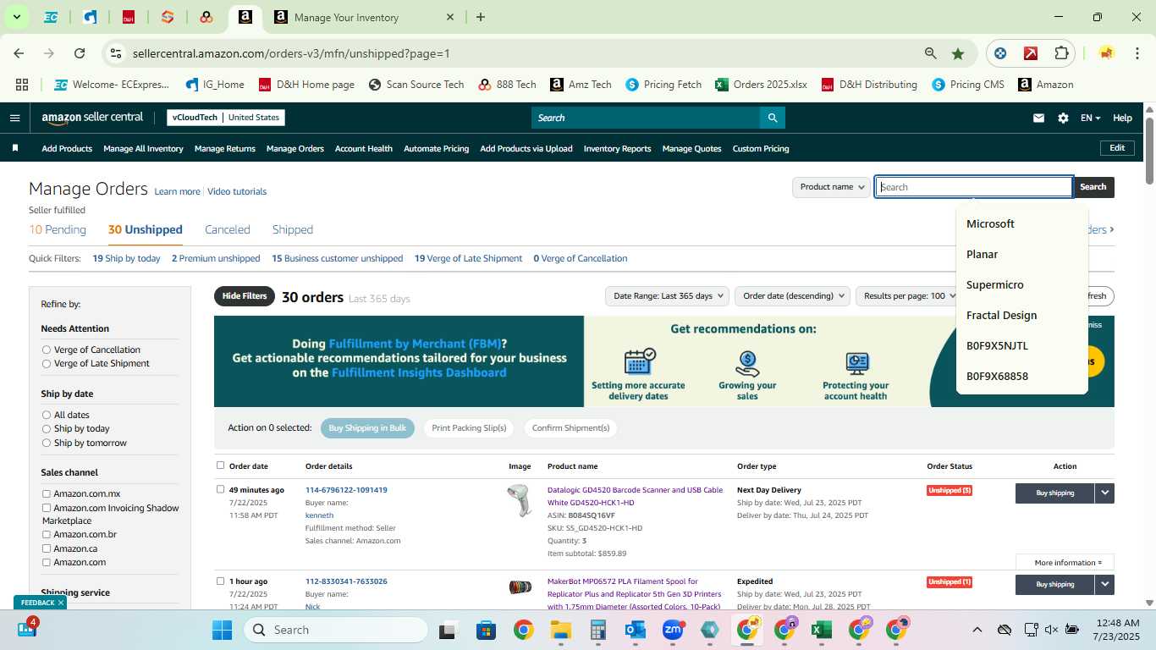Switch to the Shipped orders tab

pyautogui.click(x=293, y=229)
